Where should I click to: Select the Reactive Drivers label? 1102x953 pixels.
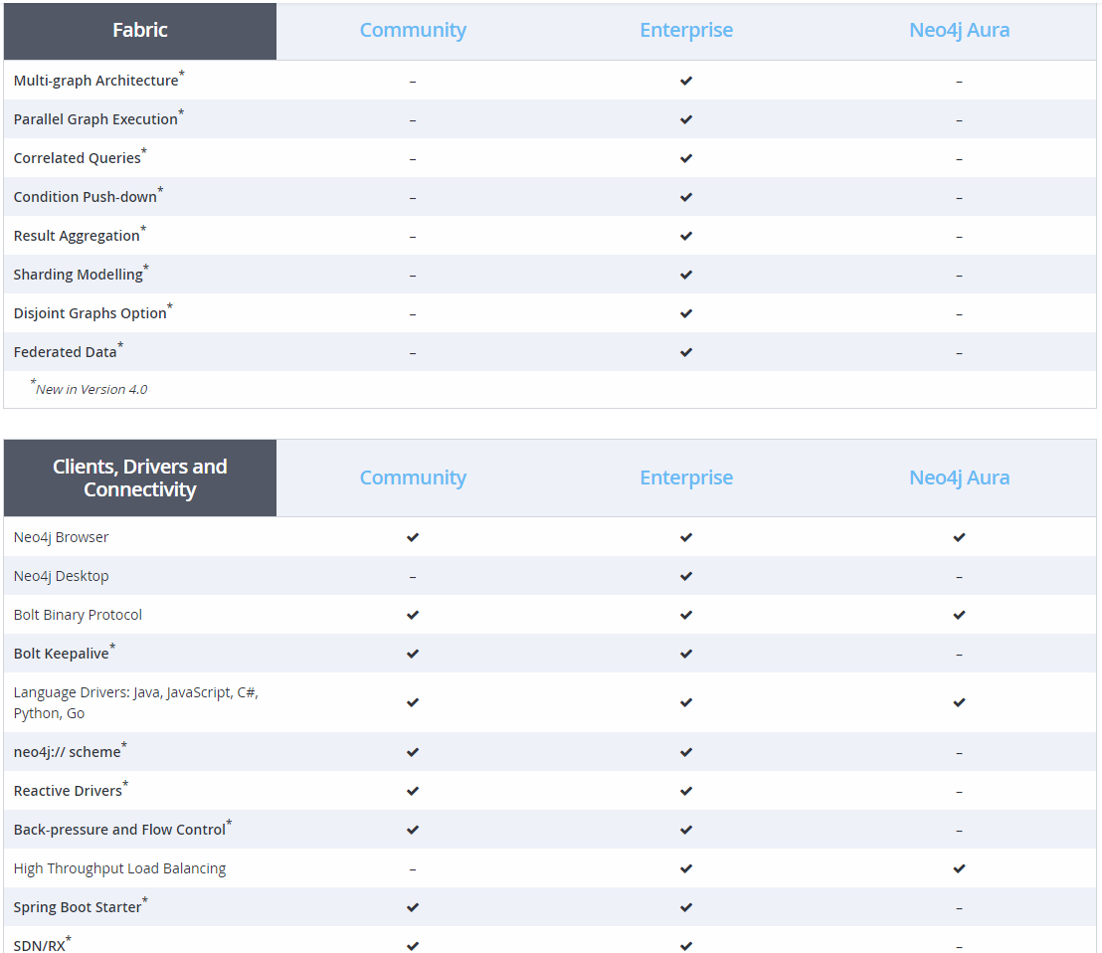[71, 789]
